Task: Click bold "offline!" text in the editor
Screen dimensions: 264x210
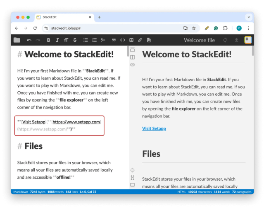Action: pos(64,177)
